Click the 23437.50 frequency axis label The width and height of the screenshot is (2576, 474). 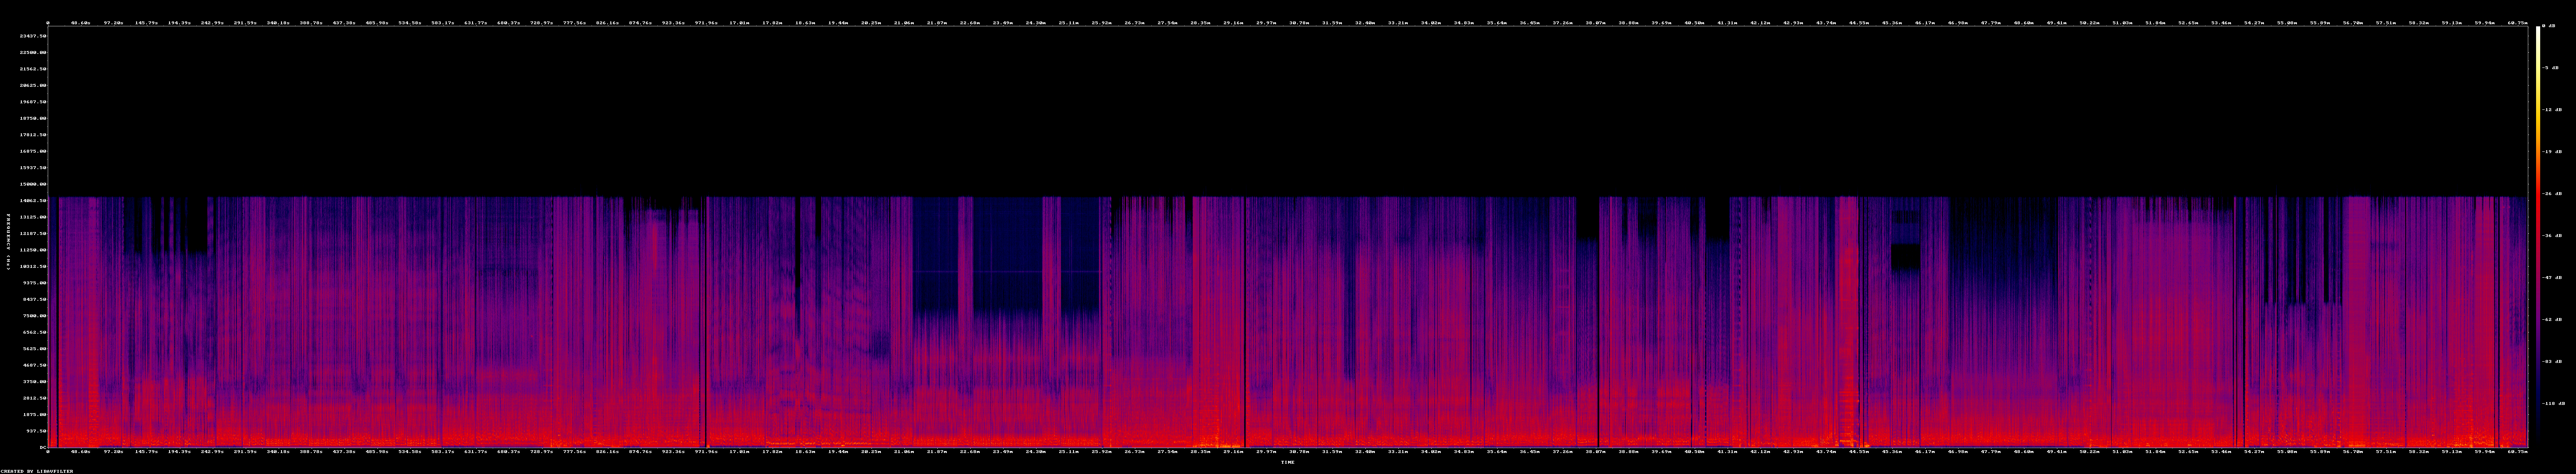(x=33, y=36)
